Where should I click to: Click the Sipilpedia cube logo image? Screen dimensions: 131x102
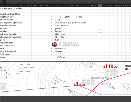55,44
